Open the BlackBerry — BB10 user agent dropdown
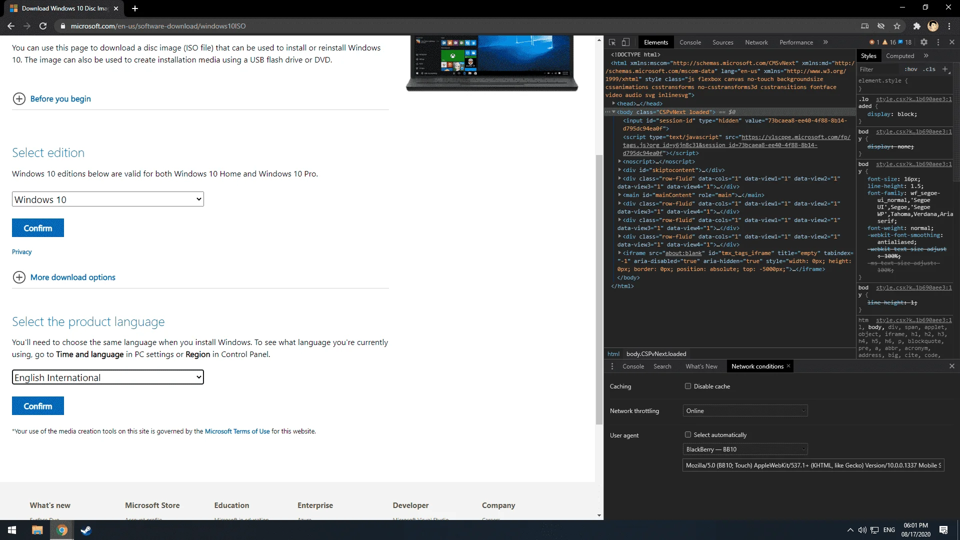 click(745, 449)
